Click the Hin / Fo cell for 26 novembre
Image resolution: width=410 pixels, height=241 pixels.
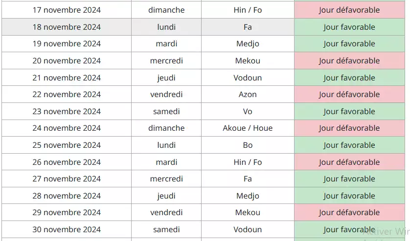248,162
